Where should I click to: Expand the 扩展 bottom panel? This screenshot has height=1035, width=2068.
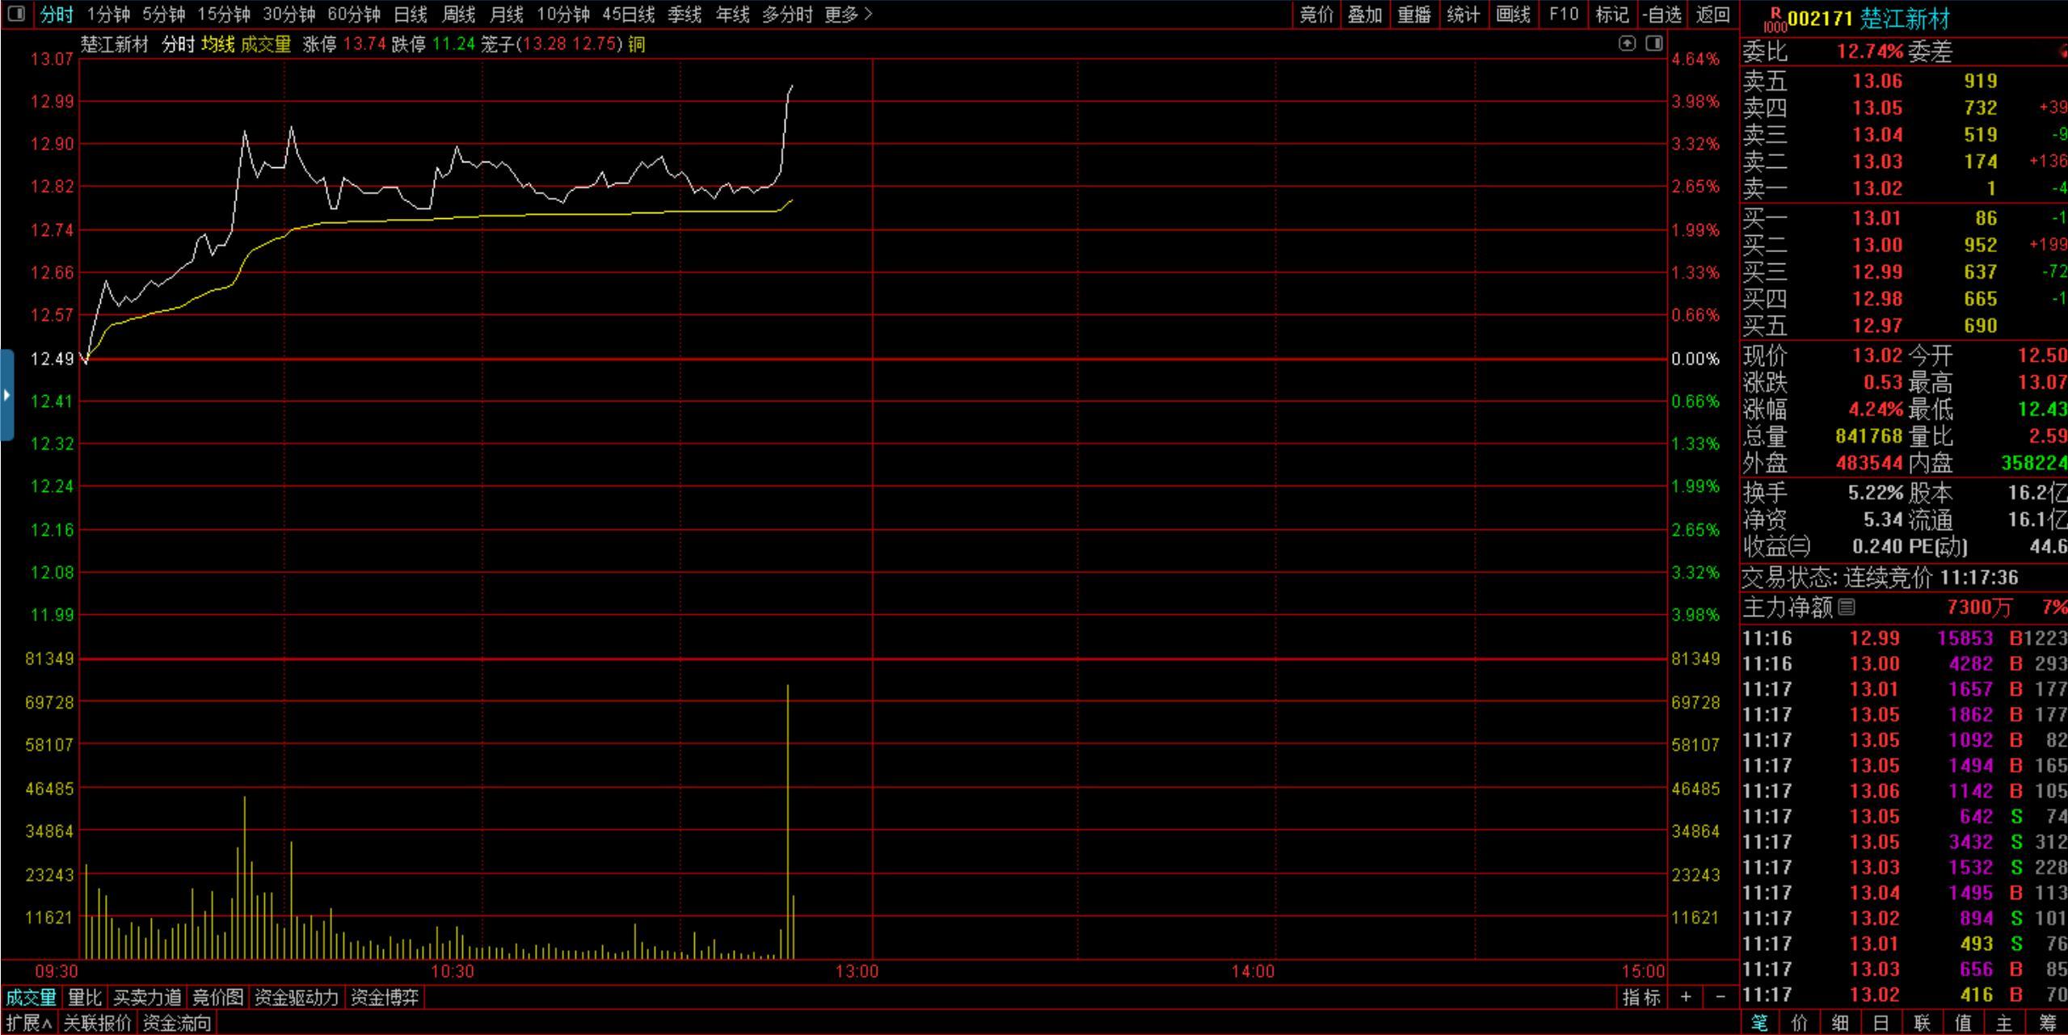pyautogui.click(x=29, y=1023)
